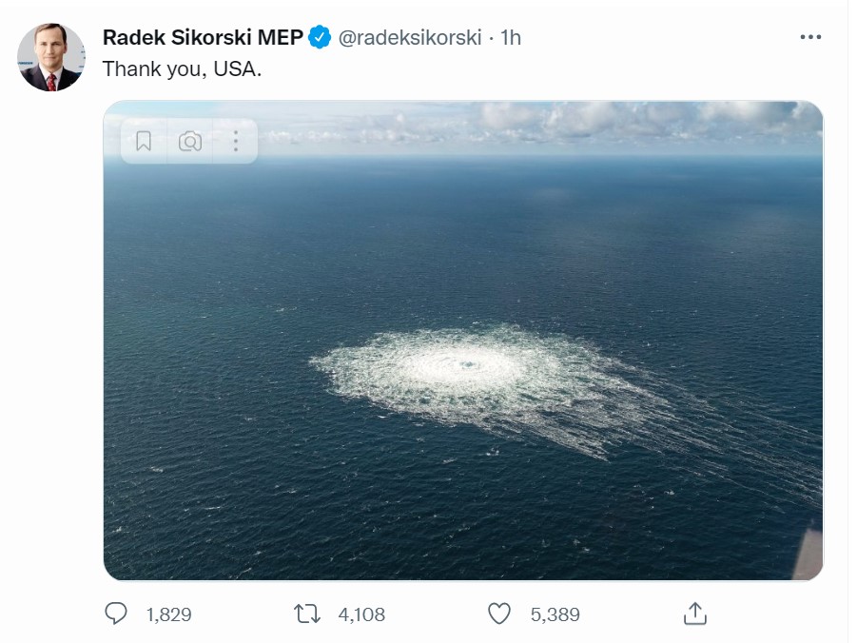Click the blue verified badge
The width and height of the screenshot is (857, 643).
click(321, 38)
